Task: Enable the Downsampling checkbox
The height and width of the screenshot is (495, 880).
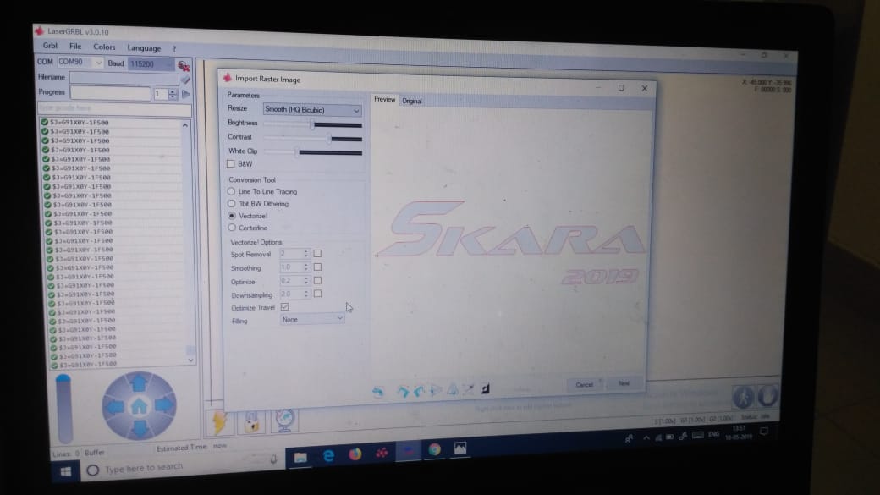Action: click(317, 294)
